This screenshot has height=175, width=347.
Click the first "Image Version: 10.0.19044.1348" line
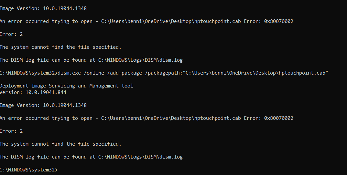point(43,8)
